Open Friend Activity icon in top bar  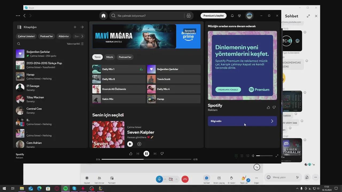click(x=239, y=16)
